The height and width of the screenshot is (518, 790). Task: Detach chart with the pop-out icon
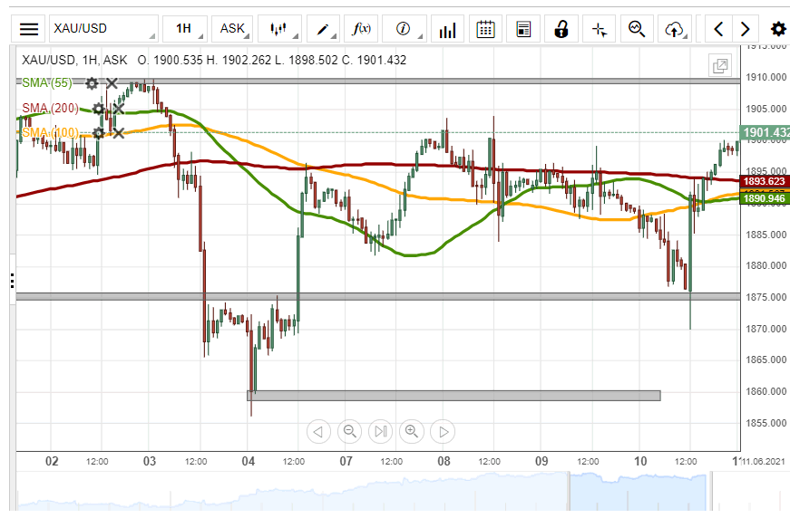coord(720,65)
